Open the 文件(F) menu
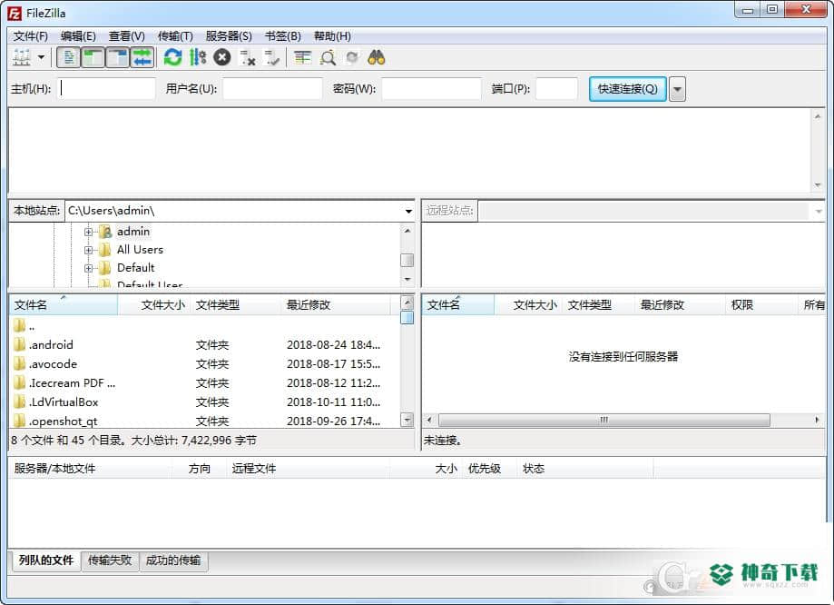Screen dimensions: 834x605 30,36
